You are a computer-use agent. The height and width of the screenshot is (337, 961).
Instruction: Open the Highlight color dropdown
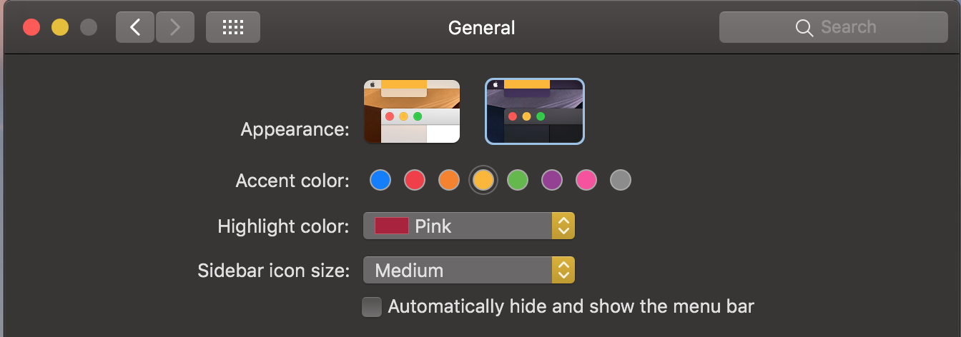(x=469, y=226)
